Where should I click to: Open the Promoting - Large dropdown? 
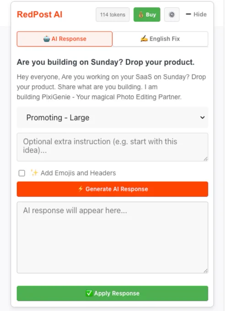coord(112,118)
